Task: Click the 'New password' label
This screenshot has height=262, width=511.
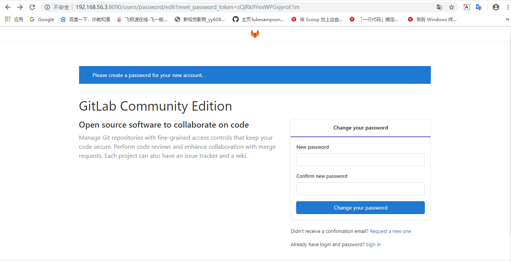Action: (x=312, y=147)
